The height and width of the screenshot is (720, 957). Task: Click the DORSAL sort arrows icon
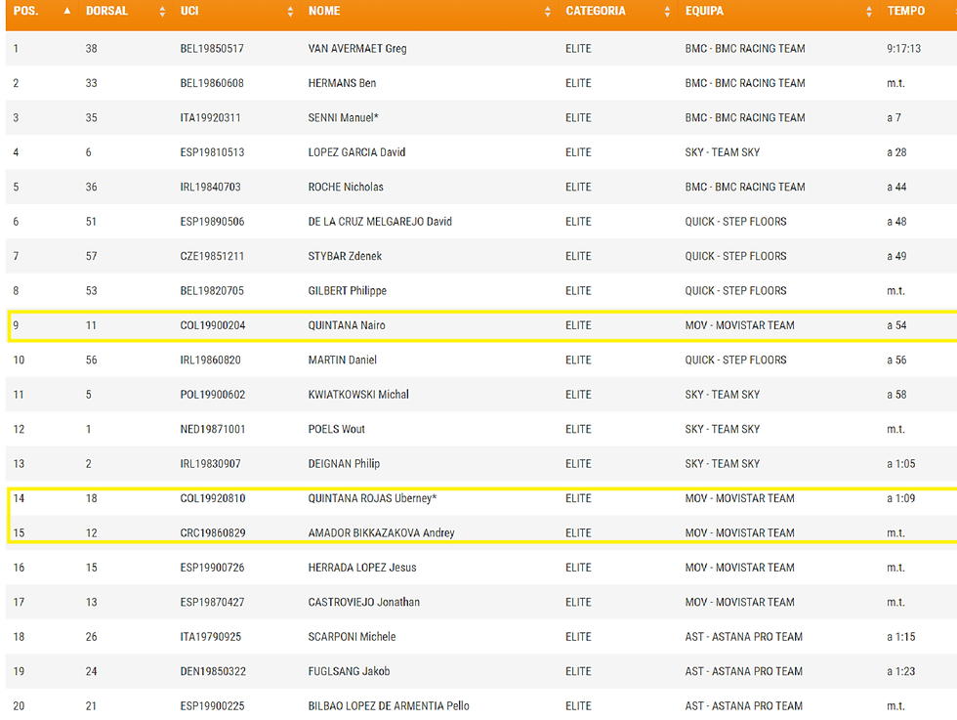coord(162,12)
